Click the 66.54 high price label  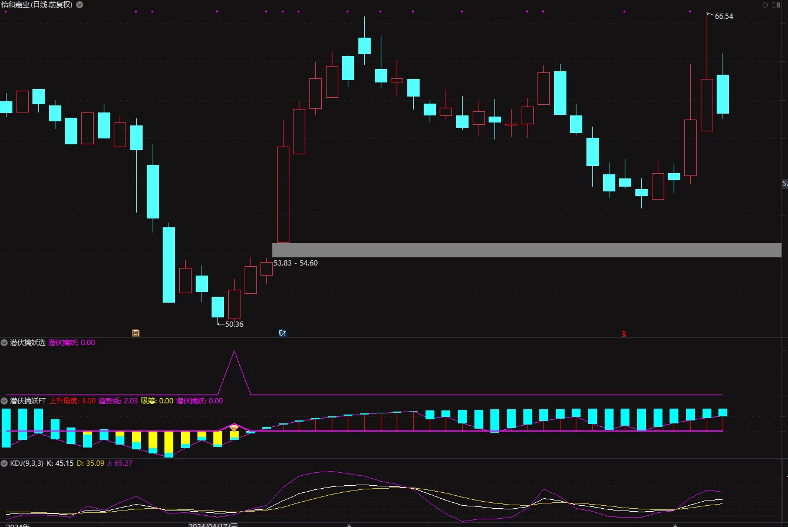coord(724,16)
